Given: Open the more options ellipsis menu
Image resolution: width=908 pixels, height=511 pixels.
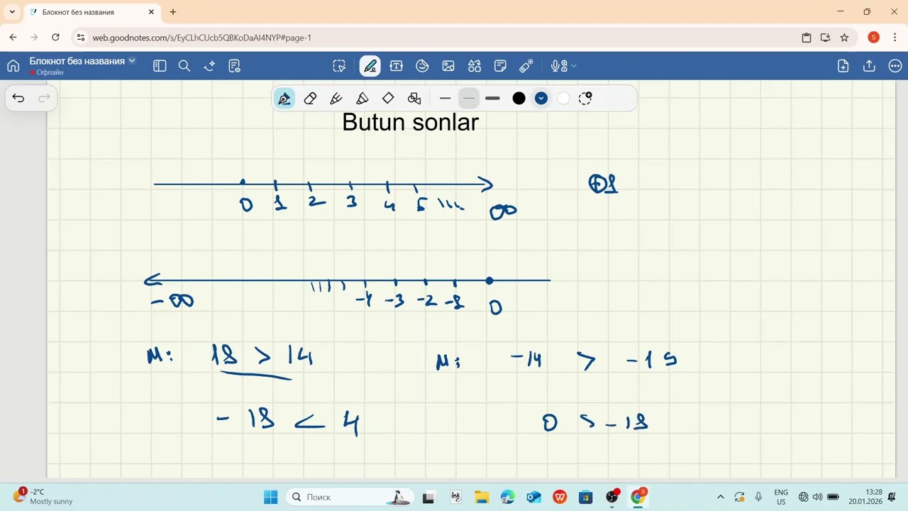Looking at the screenshot, I should pyautogui.click(x=895, y=66).
